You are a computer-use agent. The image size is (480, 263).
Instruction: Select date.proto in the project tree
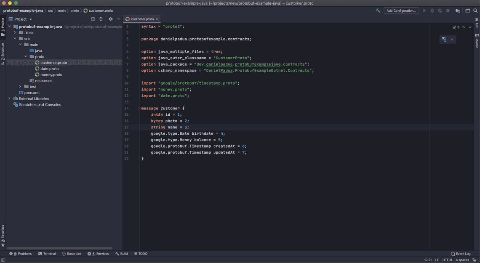coord(49,68)
